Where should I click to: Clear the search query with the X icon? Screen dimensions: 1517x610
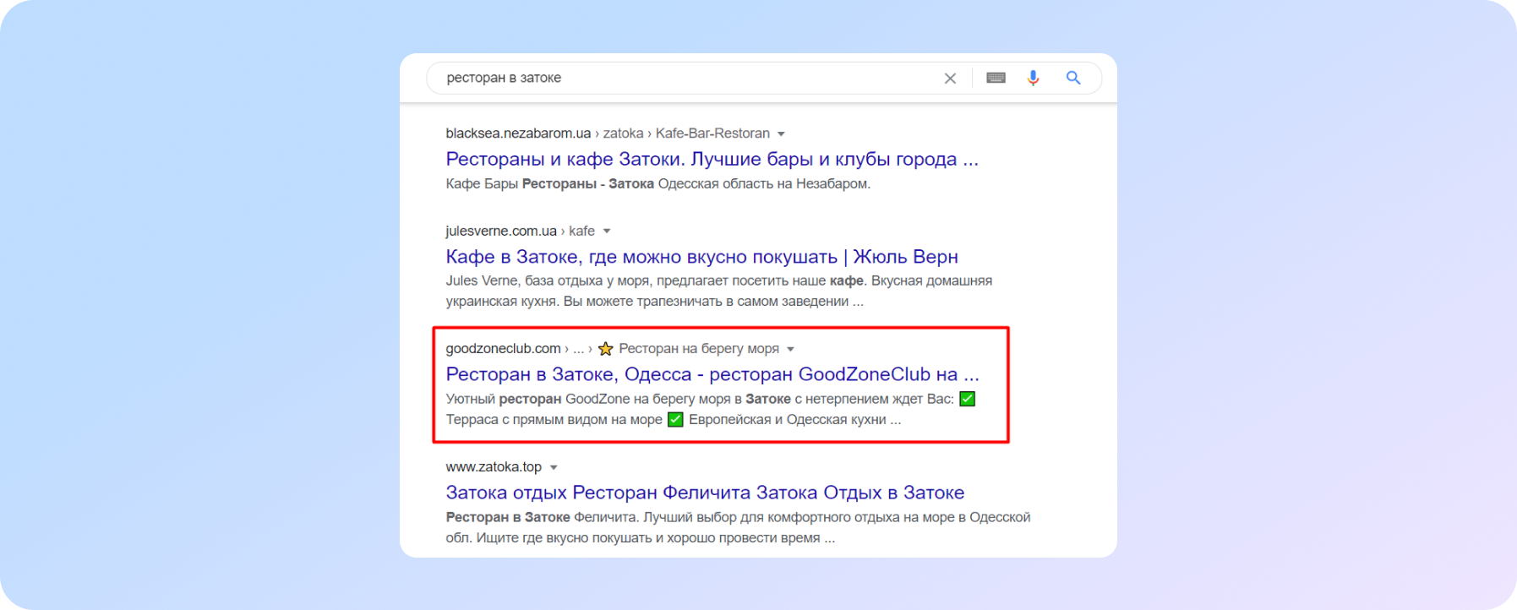click(950, 79)
